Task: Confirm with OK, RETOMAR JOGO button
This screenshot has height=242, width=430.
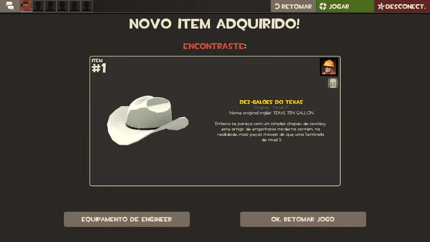Action: coord(303,219)
